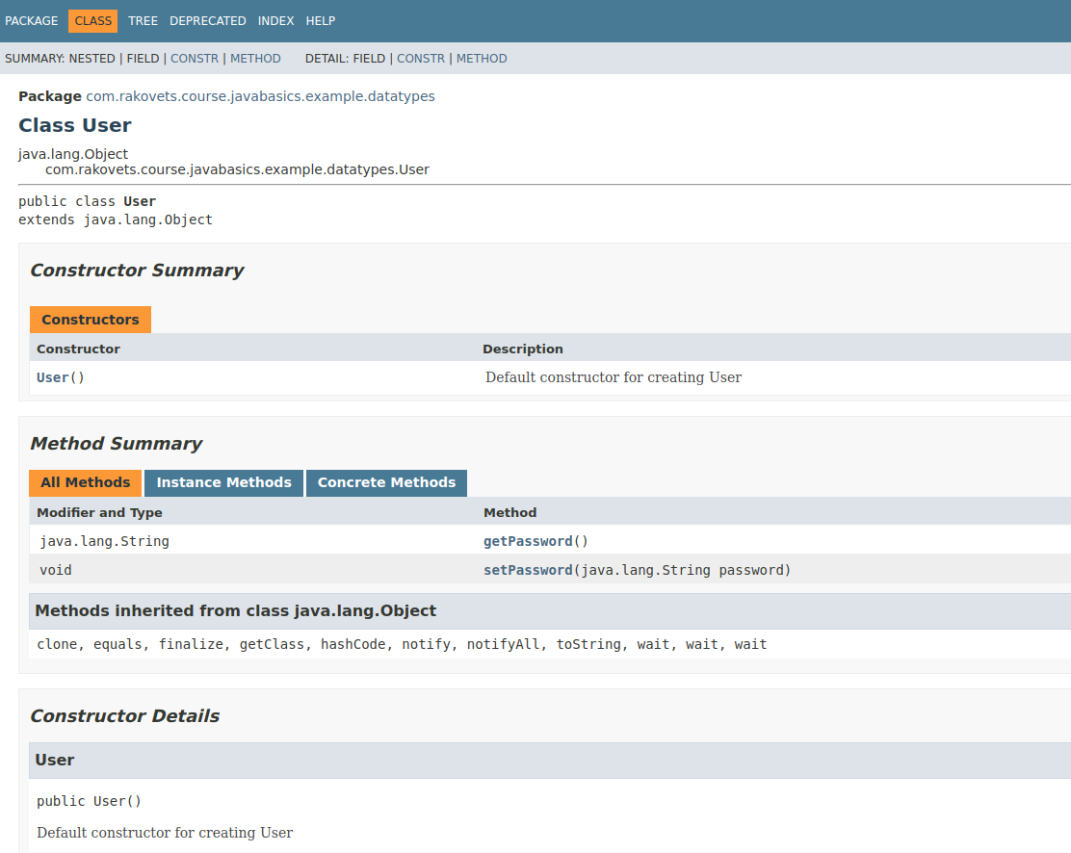Screen dimensions: 1071x853
Task: Select the CLASS navigation item
Action: click(92, 21)
